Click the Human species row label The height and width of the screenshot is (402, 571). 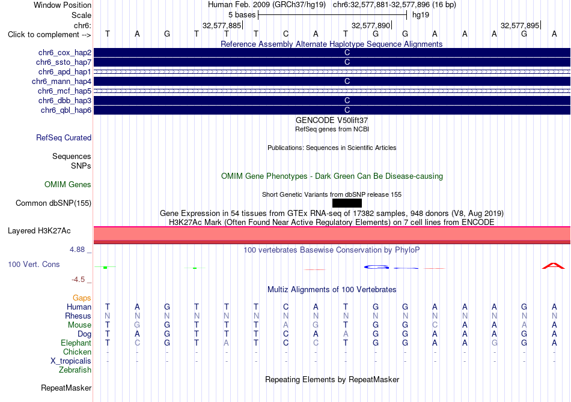[x=79, y=307]
